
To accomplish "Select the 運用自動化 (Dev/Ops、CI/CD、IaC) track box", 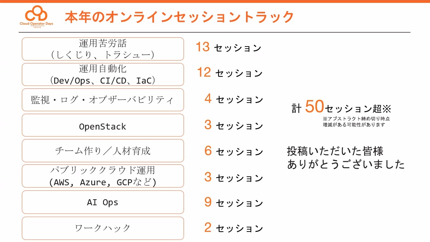I will click(103, 74).
